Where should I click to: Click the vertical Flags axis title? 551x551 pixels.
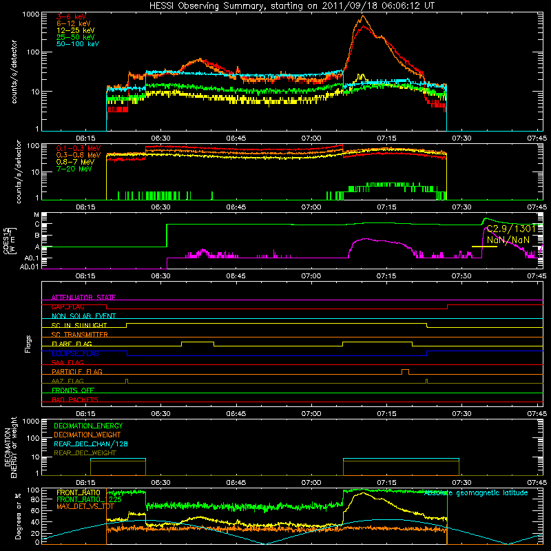point(28,344)
